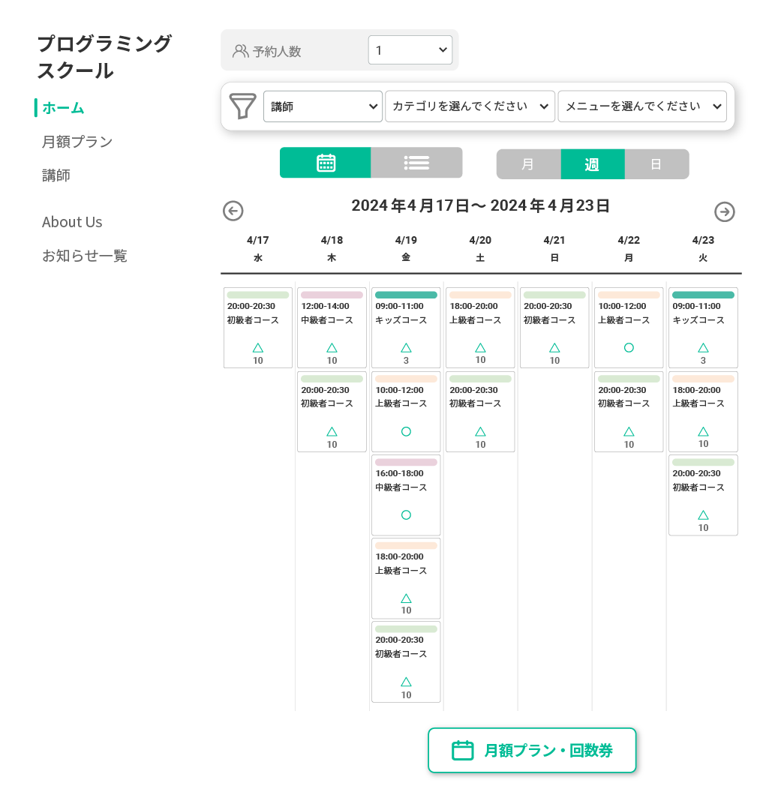Viewport: 778px width, 801px height.
Task: Click teal color bar of 4/19 キッズコース
Action: tap(406, 295)
